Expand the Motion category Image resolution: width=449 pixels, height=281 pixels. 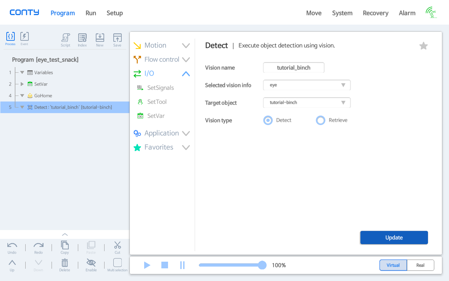186,46
